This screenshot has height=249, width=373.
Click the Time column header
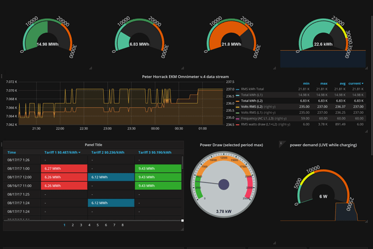click(x=12, y=152)
